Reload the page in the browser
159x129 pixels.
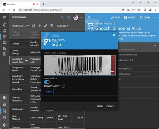pos(14,10)
